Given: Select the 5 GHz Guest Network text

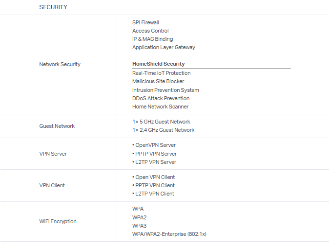Looking at the screenshot, I should (161, 122).
